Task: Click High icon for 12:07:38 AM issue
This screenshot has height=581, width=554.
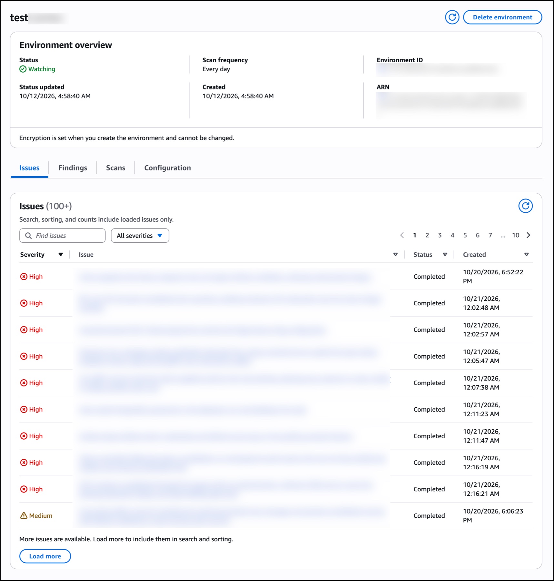Action: [x=24, y=383]
